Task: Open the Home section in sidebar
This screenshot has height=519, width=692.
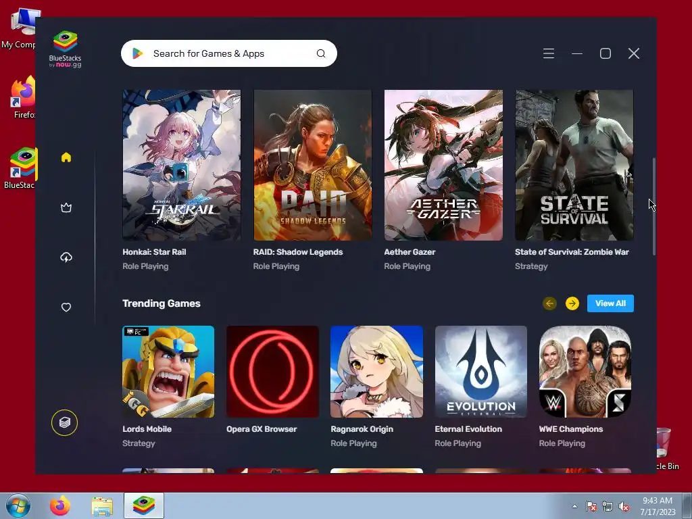Action: point(66,157)
